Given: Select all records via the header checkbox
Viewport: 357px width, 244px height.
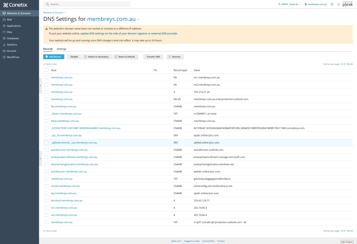Looking at the screenshot, I should click(x=46, y=70).
